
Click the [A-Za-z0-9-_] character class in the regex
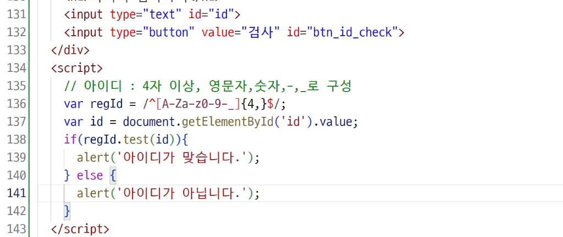click(198, 104)
